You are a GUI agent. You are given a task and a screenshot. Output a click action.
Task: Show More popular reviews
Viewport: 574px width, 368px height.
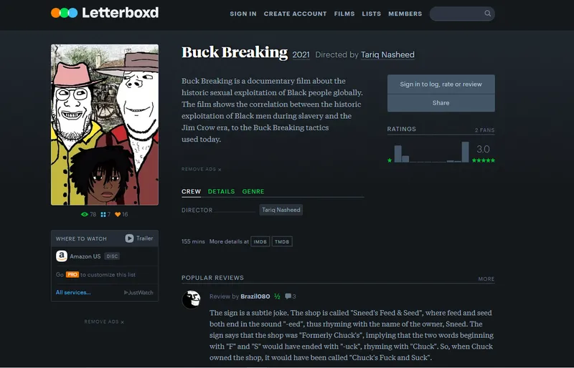[486, 279]
